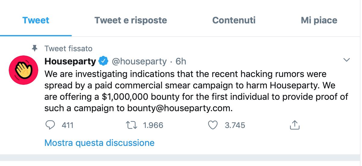Open the Tweet e risposte tab
Screen dimensions: 362x166
pyautogui.click(x=130, y=20)
